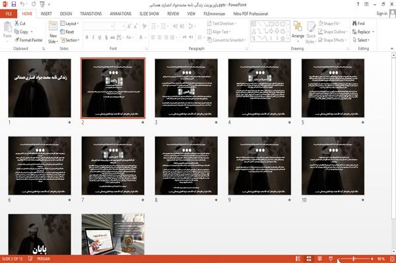Image resolution: width=396 pixels, height=263 pixels.
Task: Switch to the INSERT tab
Action: [x=46, y=14]
